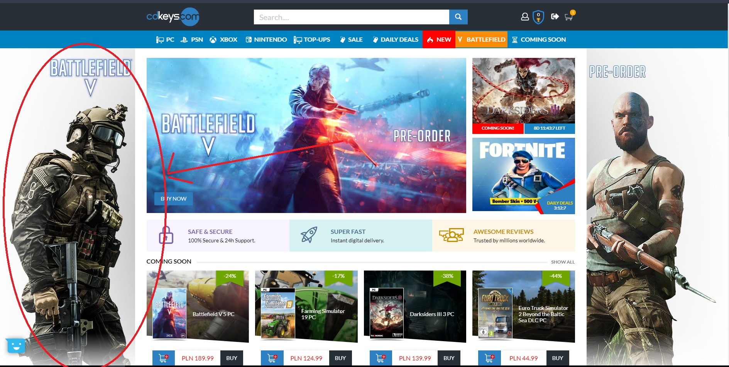Open the PSN menu
This screenshot has width=729, height=367.
pyautogui.click(x=192, y=39)
